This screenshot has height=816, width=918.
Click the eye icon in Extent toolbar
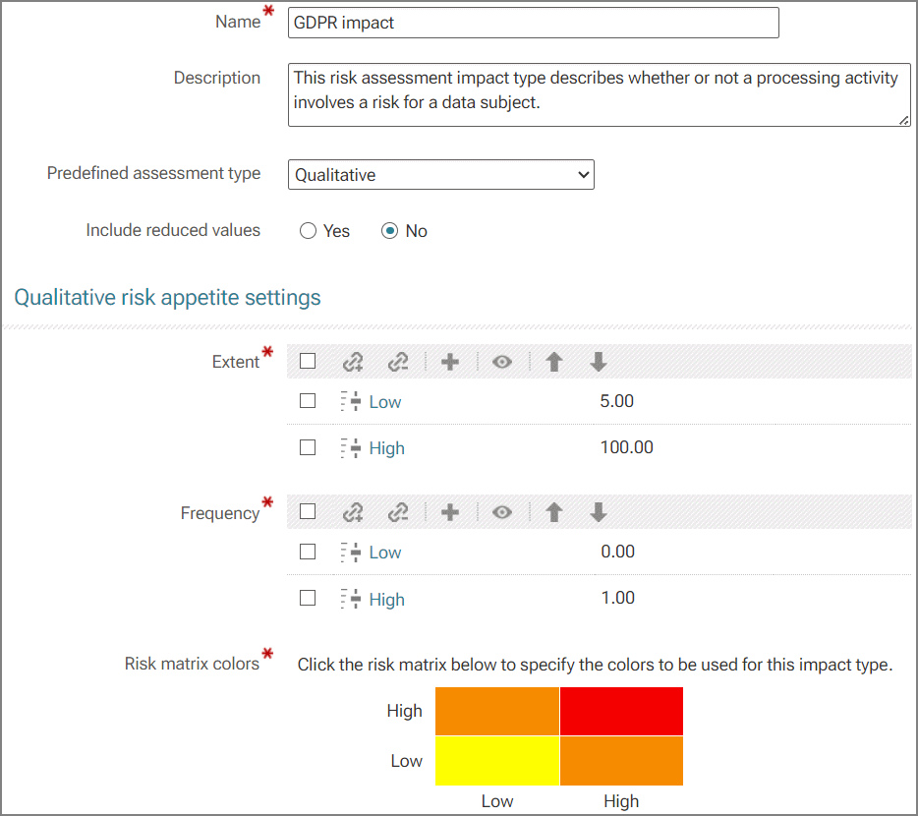[x=501, y=362]
